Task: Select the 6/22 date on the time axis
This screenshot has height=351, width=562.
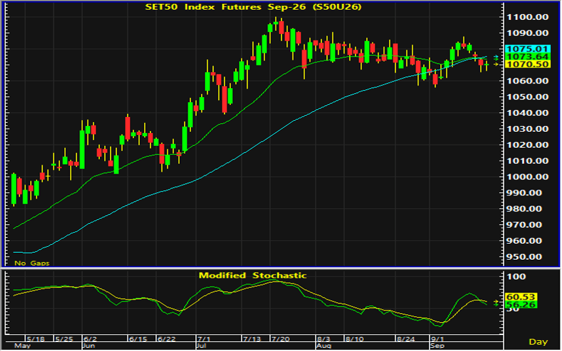Action: (167, 339)
